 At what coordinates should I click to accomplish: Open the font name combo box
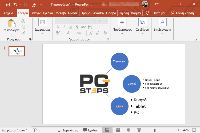[x=75, y=21]
